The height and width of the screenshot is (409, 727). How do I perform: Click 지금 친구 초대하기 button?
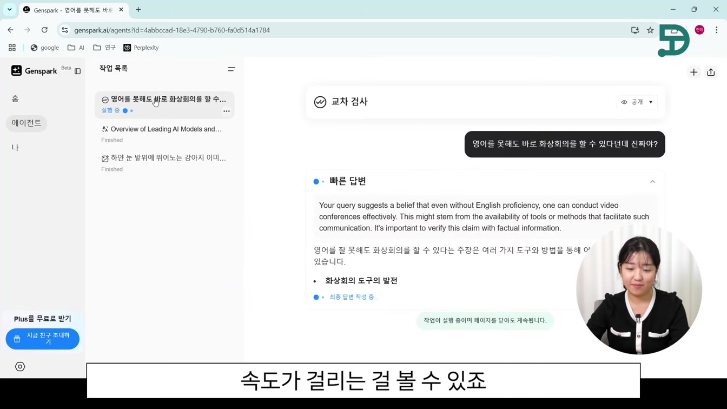pyautogui.click(x=42, y=339)
